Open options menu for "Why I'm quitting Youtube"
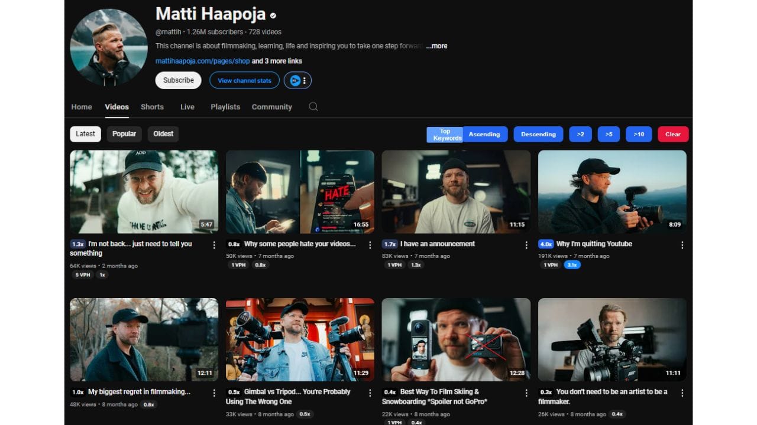 (682, 245)
